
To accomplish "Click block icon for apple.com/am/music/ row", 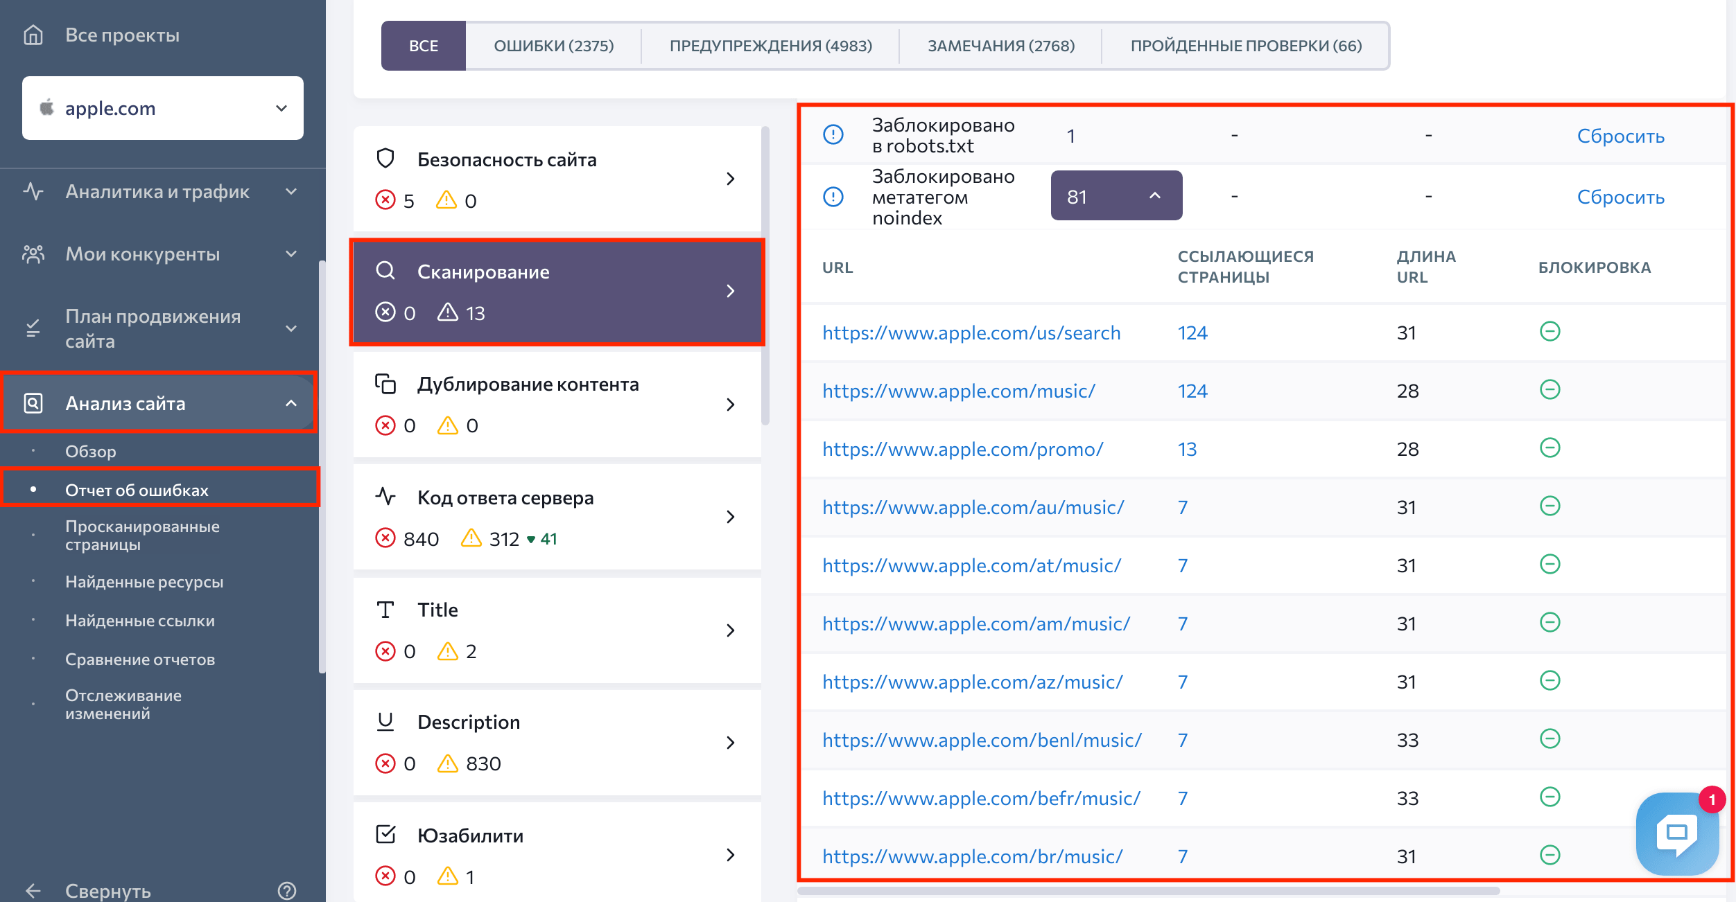I will [x=1550, y=622].
